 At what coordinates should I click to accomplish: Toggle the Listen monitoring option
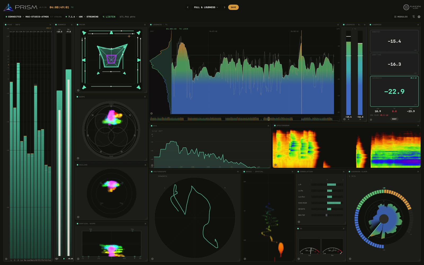click(x=109, y=17)
